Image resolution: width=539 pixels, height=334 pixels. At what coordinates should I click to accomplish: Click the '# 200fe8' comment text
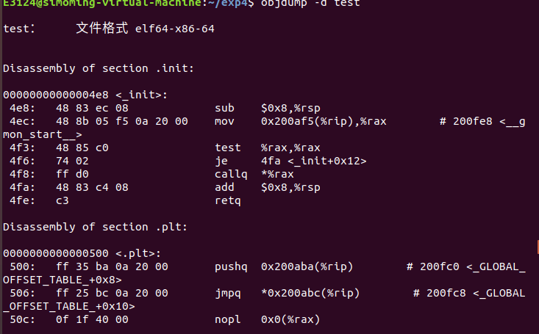pos(465,121)
